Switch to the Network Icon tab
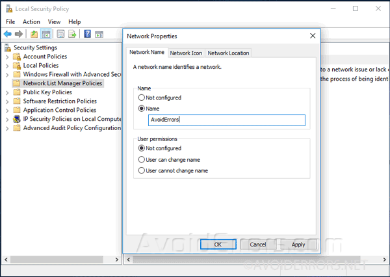Image resolution: width=390 pixels, height=277 pixels. (x=186, y=53)
